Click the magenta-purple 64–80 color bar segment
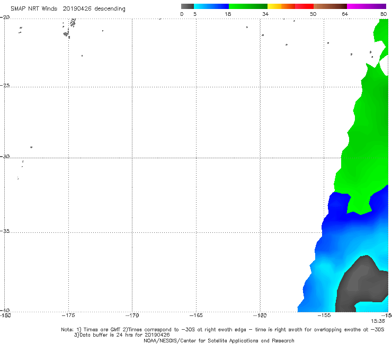This screenshot has width=392, height=344. 367,6
